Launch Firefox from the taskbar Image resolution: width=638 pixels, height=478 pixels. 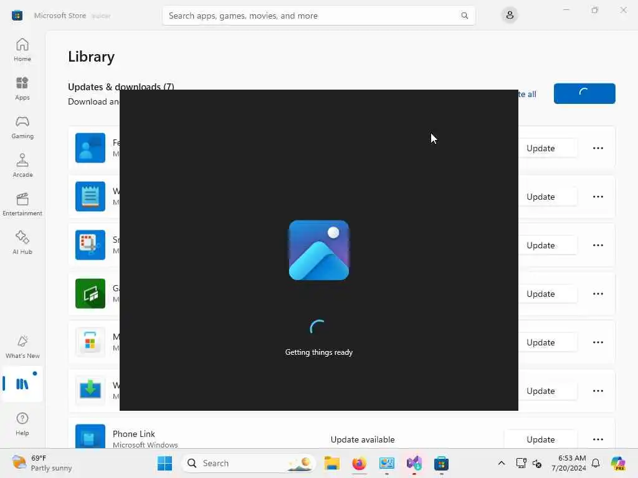(359, 463)
